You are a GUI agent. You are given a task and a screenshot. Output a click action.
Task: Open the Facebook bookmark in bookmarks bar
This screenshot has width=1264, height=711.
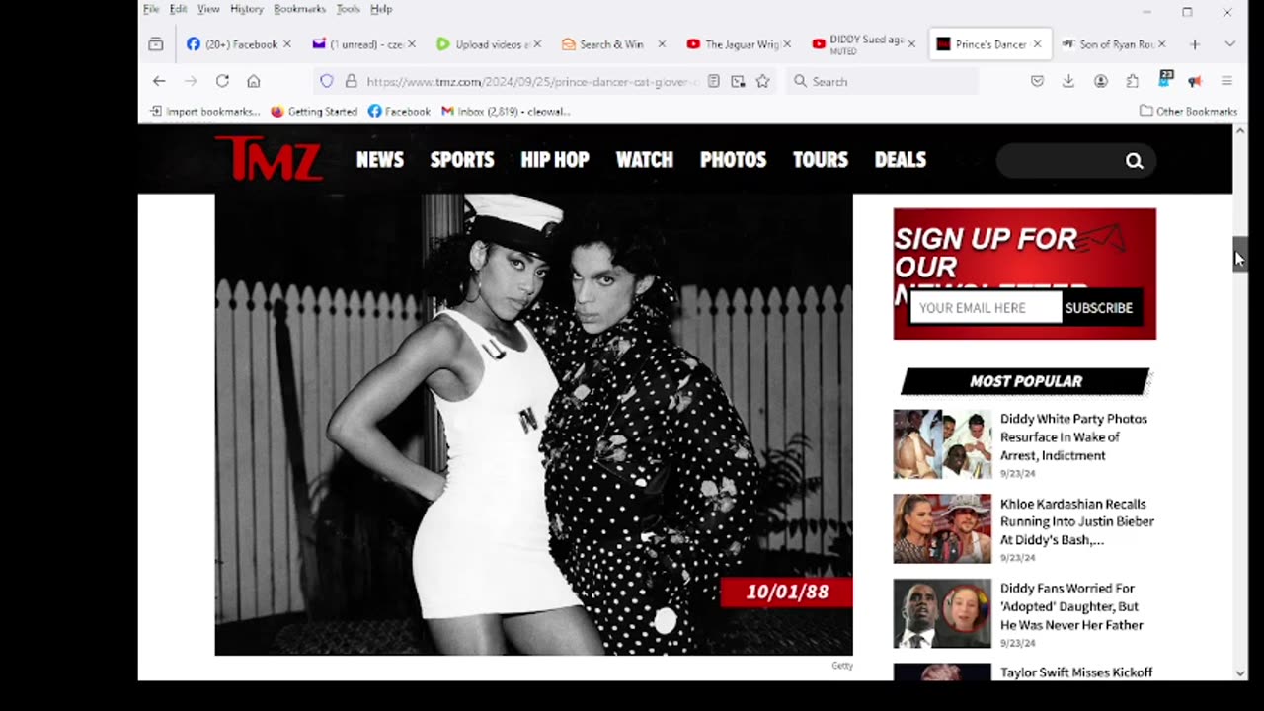click(399, 111)
